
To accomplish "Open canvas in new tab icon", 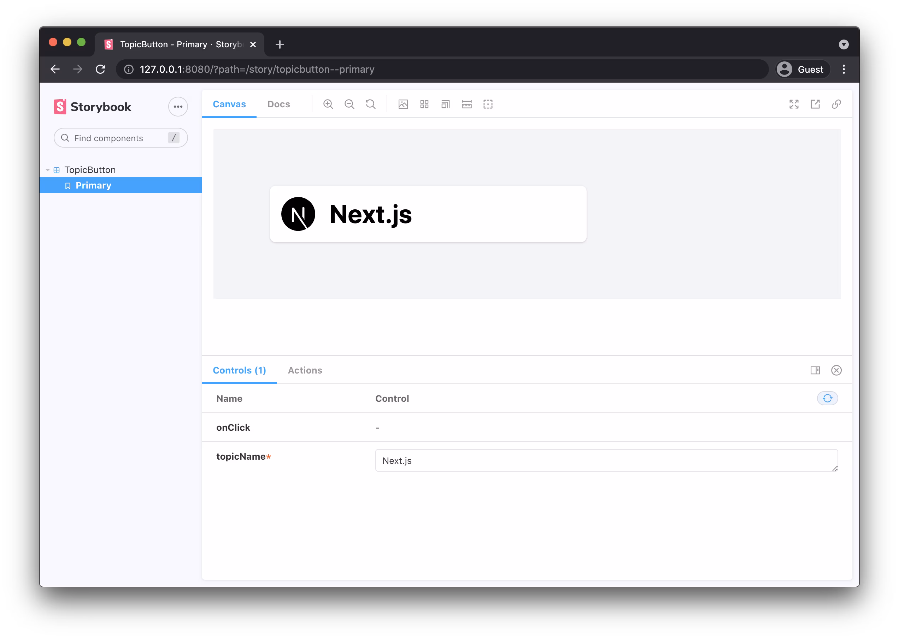I will point(815,104).
